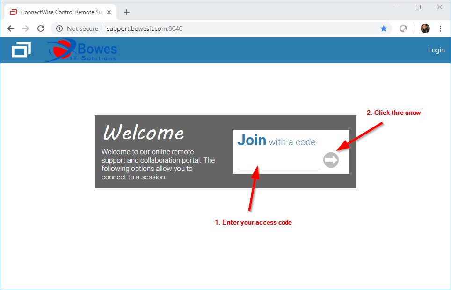The width and height of the screenshot is (451, 290).
Task: Click the Welcome heading text
Action: (x=144, y=133)
